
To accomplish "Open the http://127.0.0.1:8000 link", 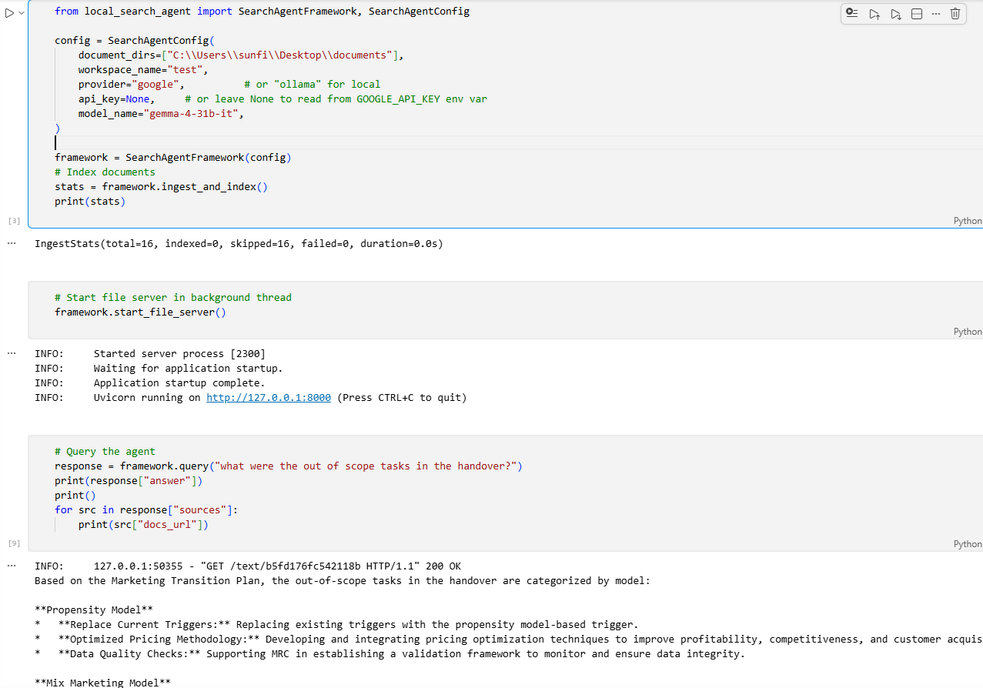I will coord(269,398).
